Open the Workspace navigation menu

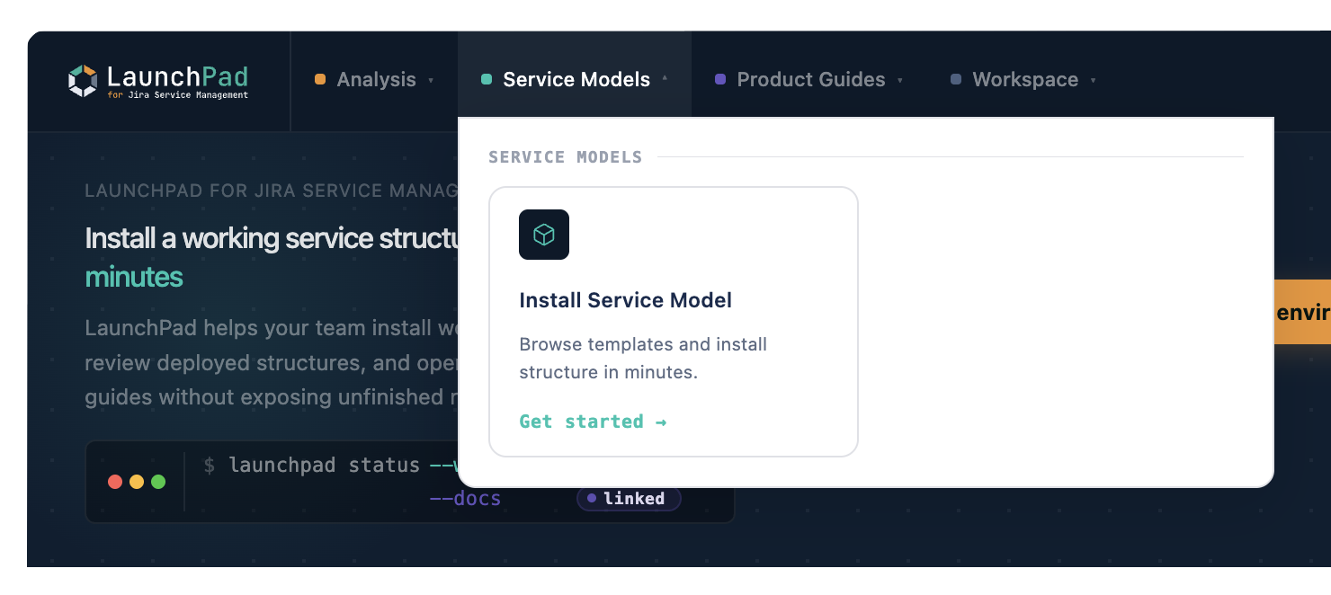[x=1023, y=79]
